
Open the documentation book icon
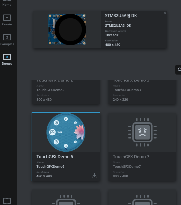point(7,201)
